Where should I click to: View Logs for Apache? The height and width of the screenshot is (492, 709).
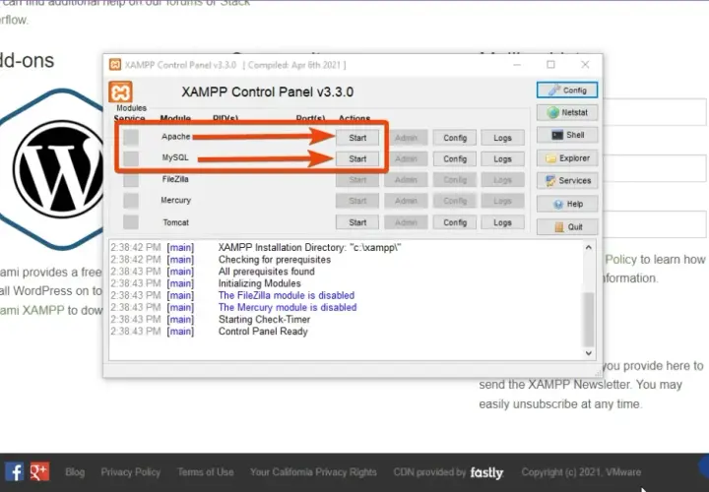pyautogui.click(x=502, y=138)
